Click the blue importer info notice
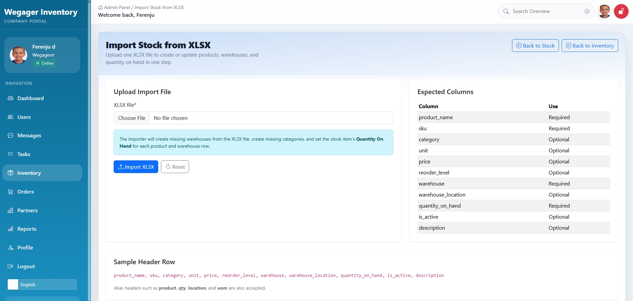The image size is (633, 301). [x=253, y=142]
